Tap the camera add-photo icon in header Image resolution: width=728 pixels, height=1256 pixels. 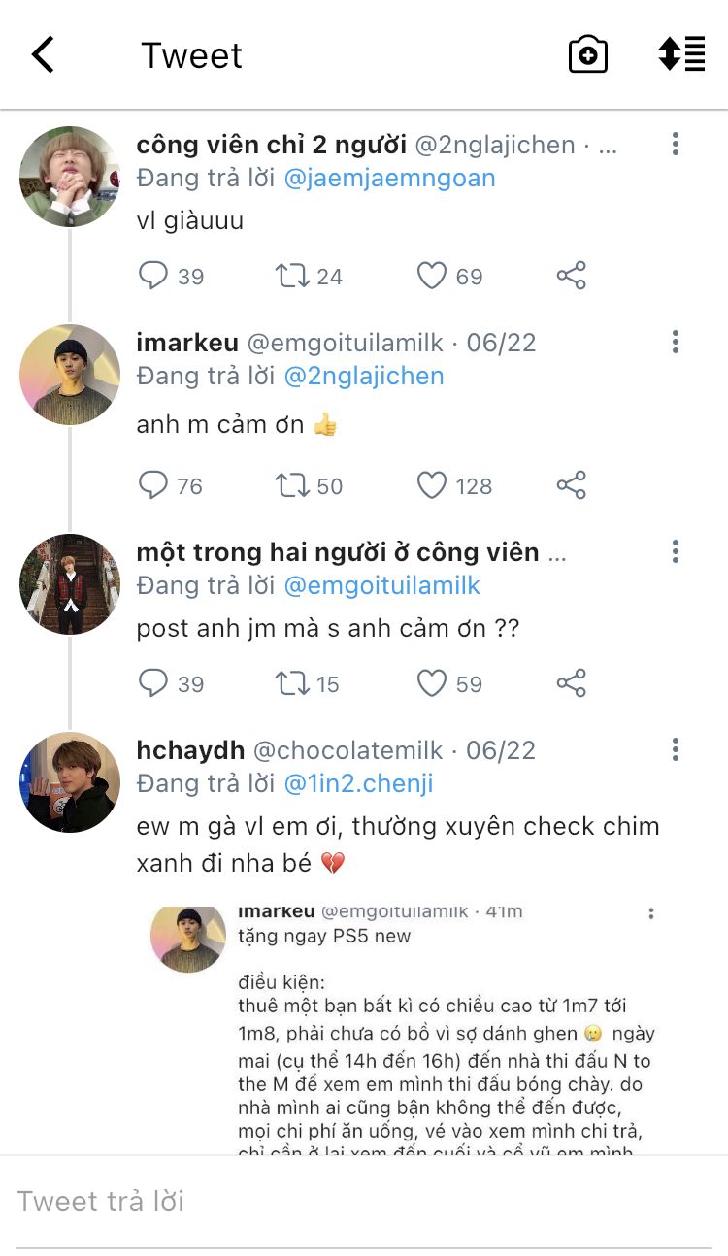point(587,55)
